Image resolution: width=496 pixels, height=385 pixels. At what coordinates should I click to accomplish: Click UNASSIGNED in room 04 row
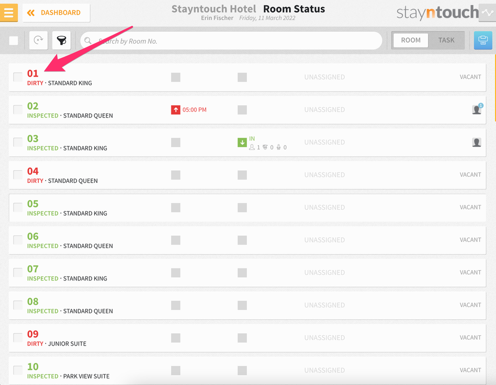coord(325,175)
